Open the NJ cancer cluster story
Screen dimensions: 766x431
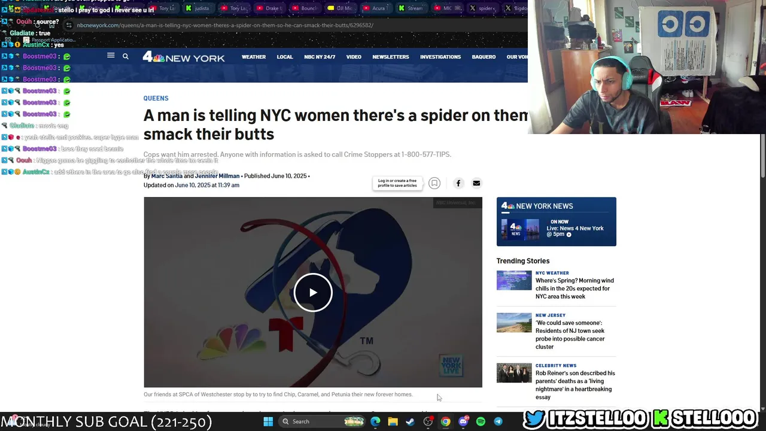pos(570,335)
